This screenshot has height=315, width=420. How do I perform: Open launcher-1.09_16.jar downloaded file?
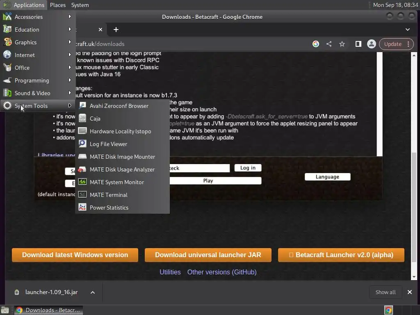point(51,292)
